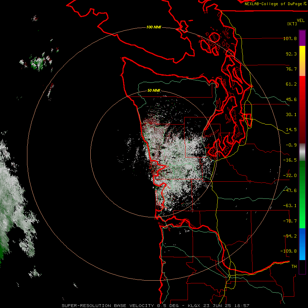
Task: Click the -47.6 velocity scale value
Action: coord(290,191)
